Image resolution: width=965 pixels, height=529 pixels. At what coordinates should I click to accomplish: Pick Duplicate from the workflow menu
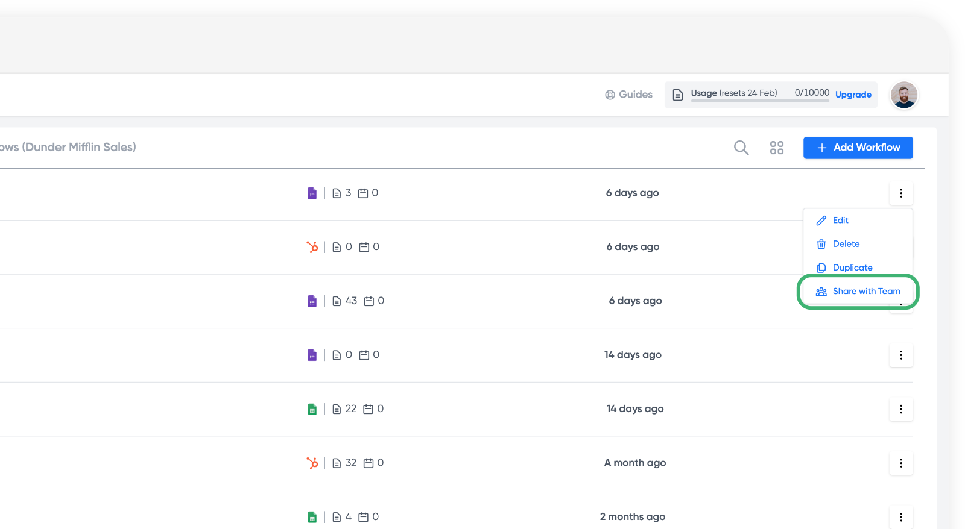point(852,268)
